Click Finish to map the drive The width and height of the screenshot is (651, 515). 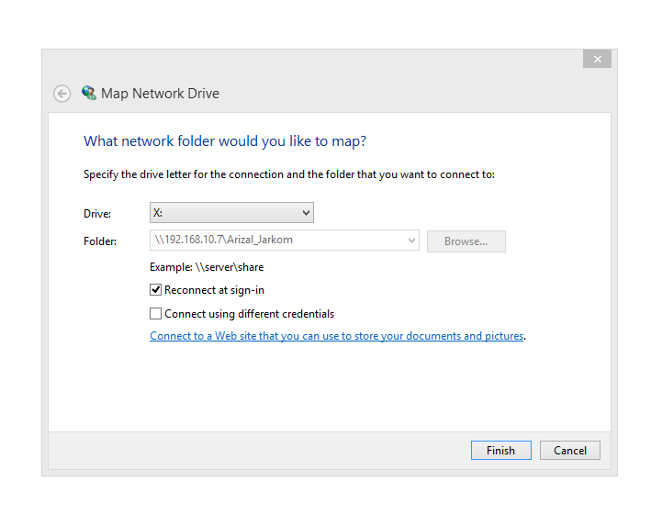(x=501, y=450)
